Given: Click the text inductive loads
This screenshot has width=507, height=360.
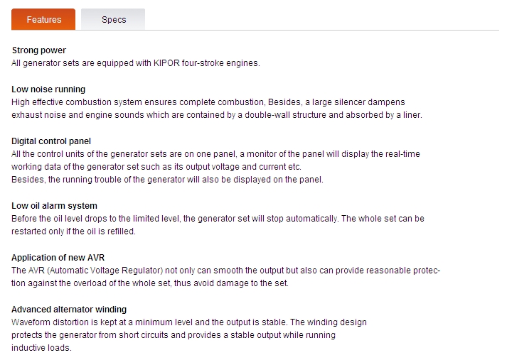Looking at the screenshot, I should 41,348.
